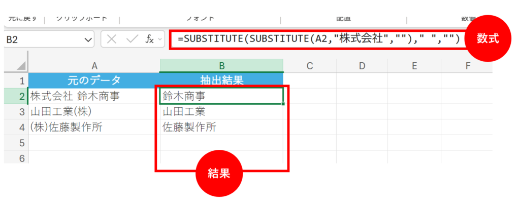Click the 元のデータ header cell
The width and height of the screenshot is (520, 210).
point(94,80)
